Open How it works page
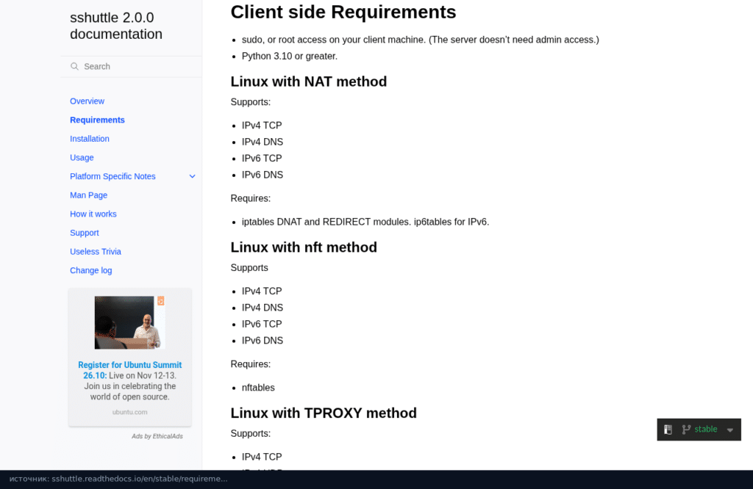Viewport: 753px width, 489px height. 93,214
